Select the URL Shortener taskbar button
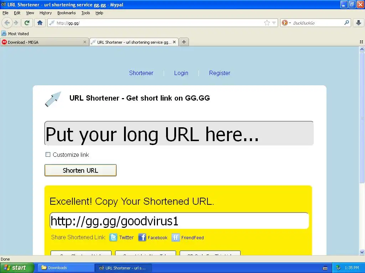Screen dimensions: 365x273 [123, 268]
